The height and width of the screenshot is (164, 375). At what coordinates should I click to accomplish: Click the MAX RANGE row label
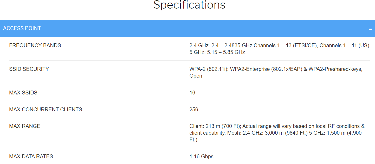click(x=25, y=126)
